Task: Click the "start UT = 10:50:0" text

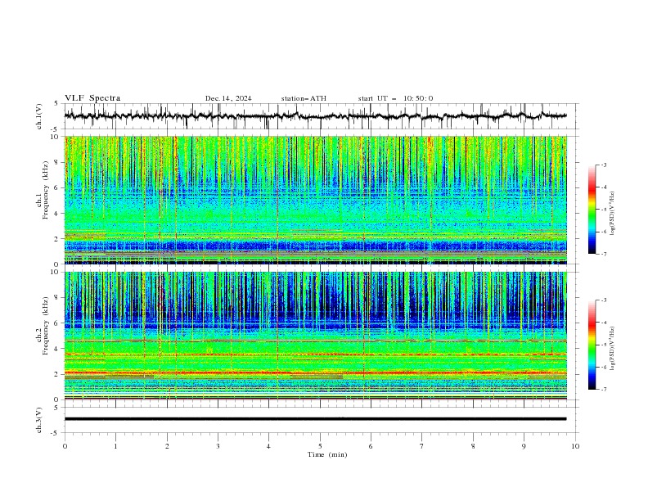Action: click(x=395, y=98)
